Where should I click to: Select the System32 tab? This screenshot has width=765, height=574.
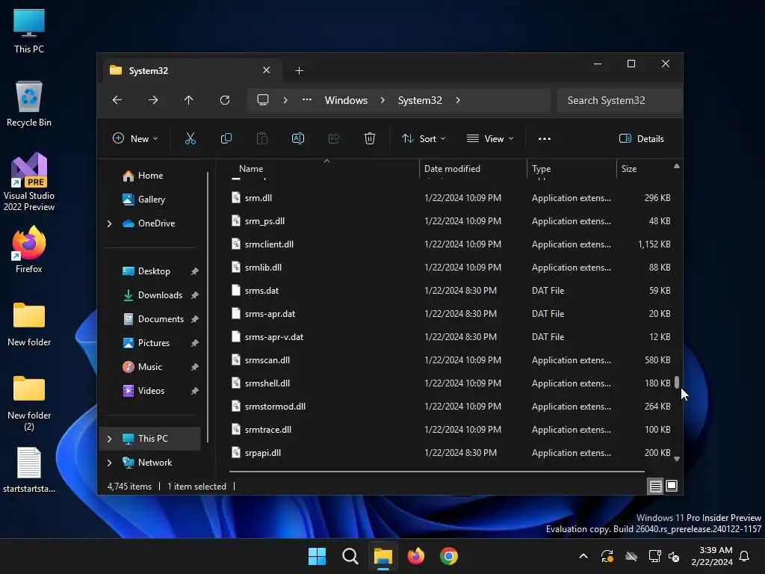tap(191, 71)
